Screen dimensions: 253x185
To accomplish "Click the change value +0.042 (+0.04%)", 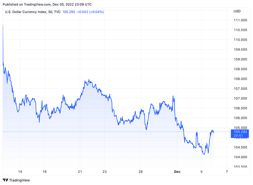I will (90, 12).
